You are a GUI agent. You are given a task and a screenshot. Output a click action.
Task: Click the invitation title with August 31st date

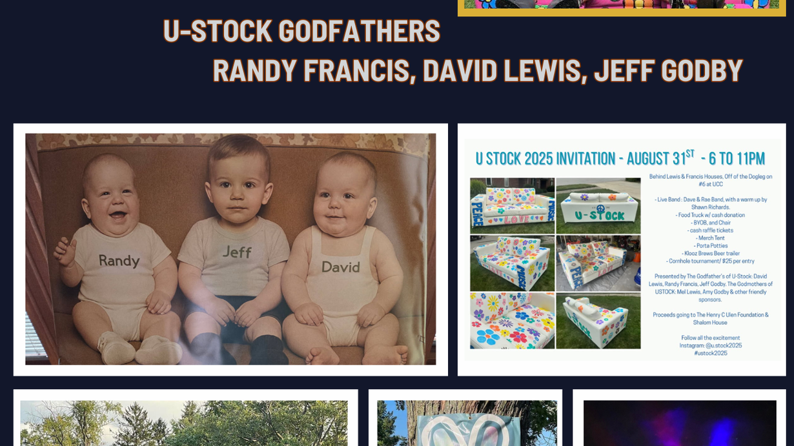(x=620, y=158)
